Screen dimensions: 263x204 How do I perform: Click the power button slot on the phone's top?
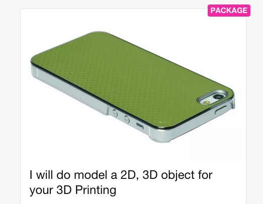pos(221,110)
